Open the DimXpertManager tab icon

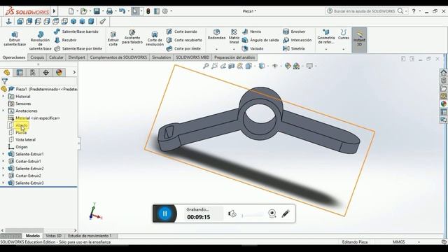(45, 73)
